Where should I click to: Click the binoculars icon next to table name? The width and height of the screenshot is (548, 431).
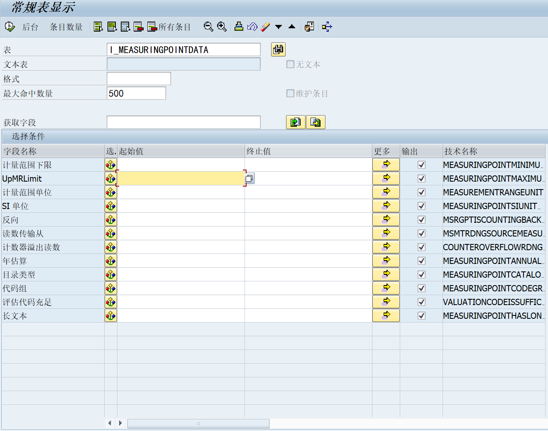pyautogui.click(x=278, y=49)
